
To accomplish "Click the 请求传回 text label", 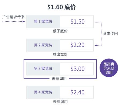I will (110, 33).
